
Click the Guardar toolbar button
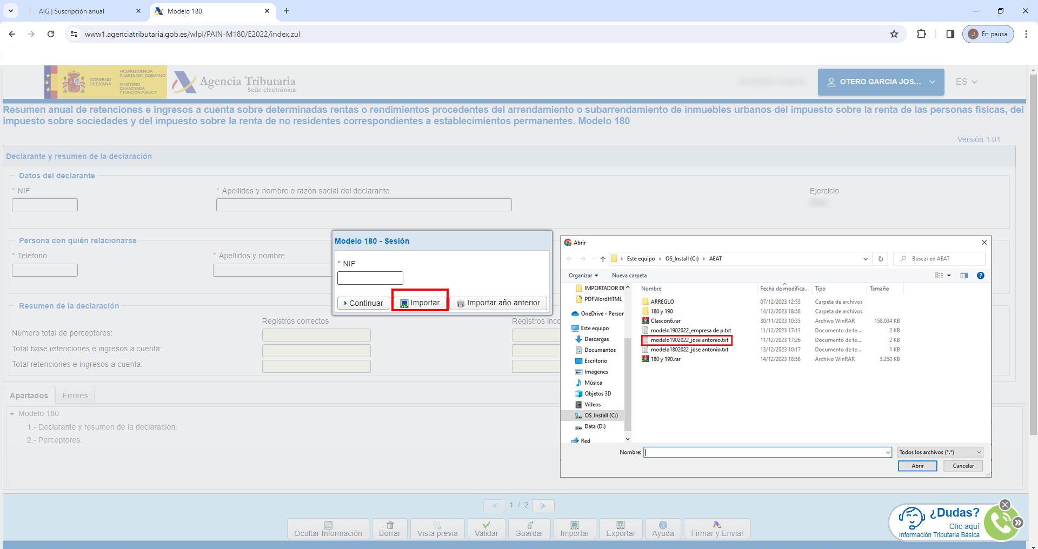click(x=529, y=528)
